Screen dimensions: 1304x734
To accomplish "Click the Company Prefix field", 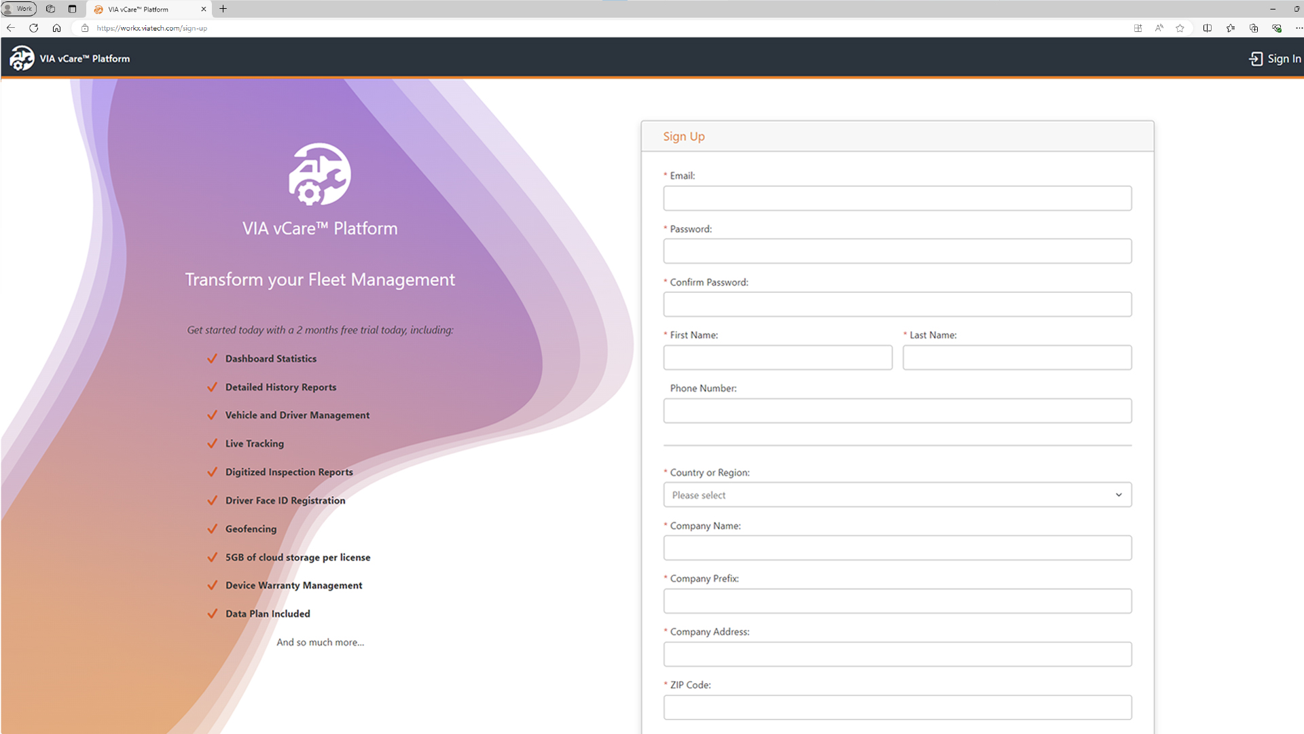I will point(897,601).
